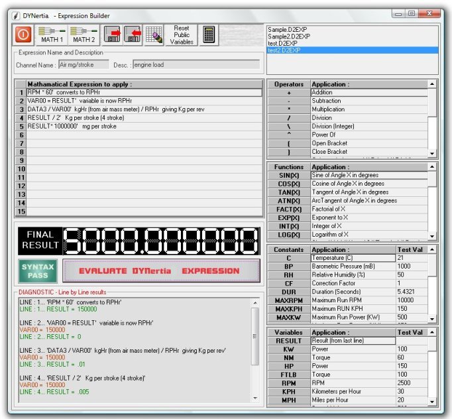The width and height of the screenshot is (452, 419).
Task: Insert the INT(X) function
Action: [x=289, y=226]
